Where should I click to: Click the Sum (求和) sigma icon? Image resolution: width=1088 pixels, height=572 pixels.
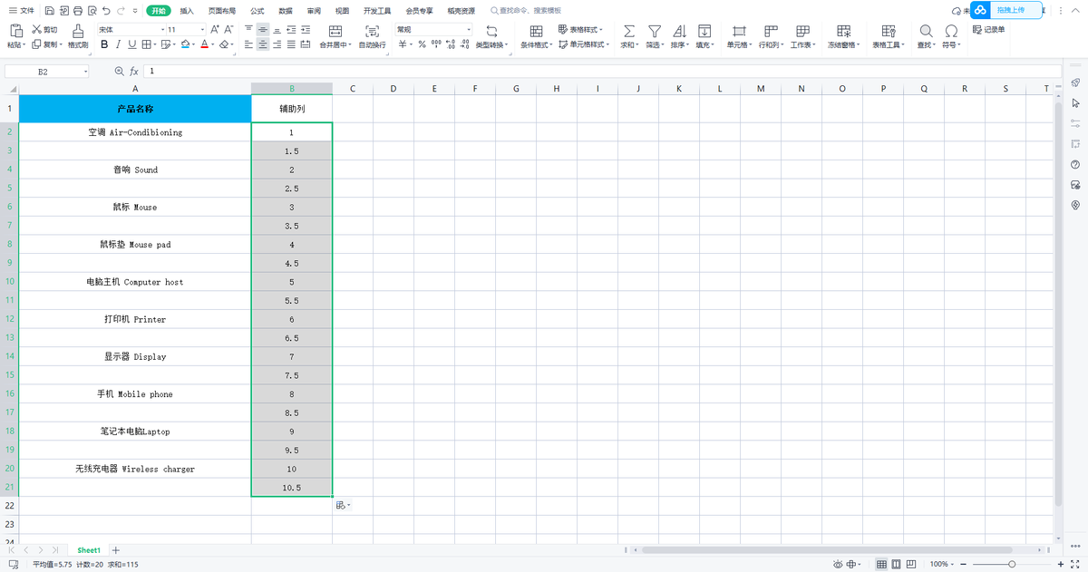click(x=628, y=31)
